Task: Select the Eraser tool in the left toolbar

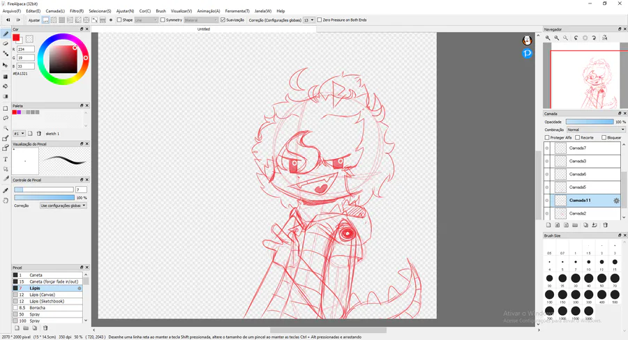Action: point(6,44)
